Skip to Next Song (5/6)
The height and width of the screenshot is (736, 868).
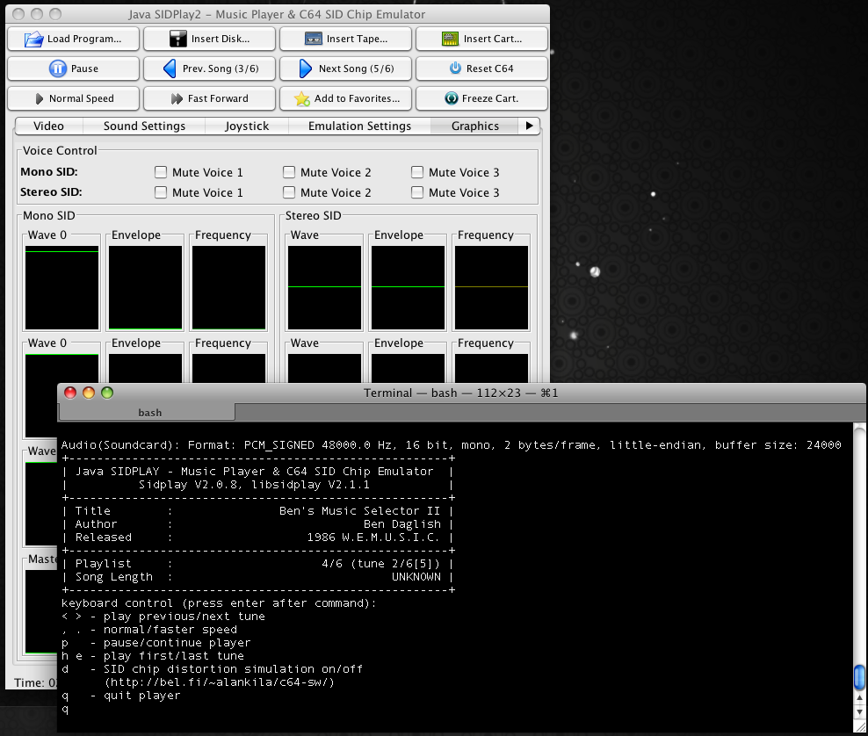(346, 69)
